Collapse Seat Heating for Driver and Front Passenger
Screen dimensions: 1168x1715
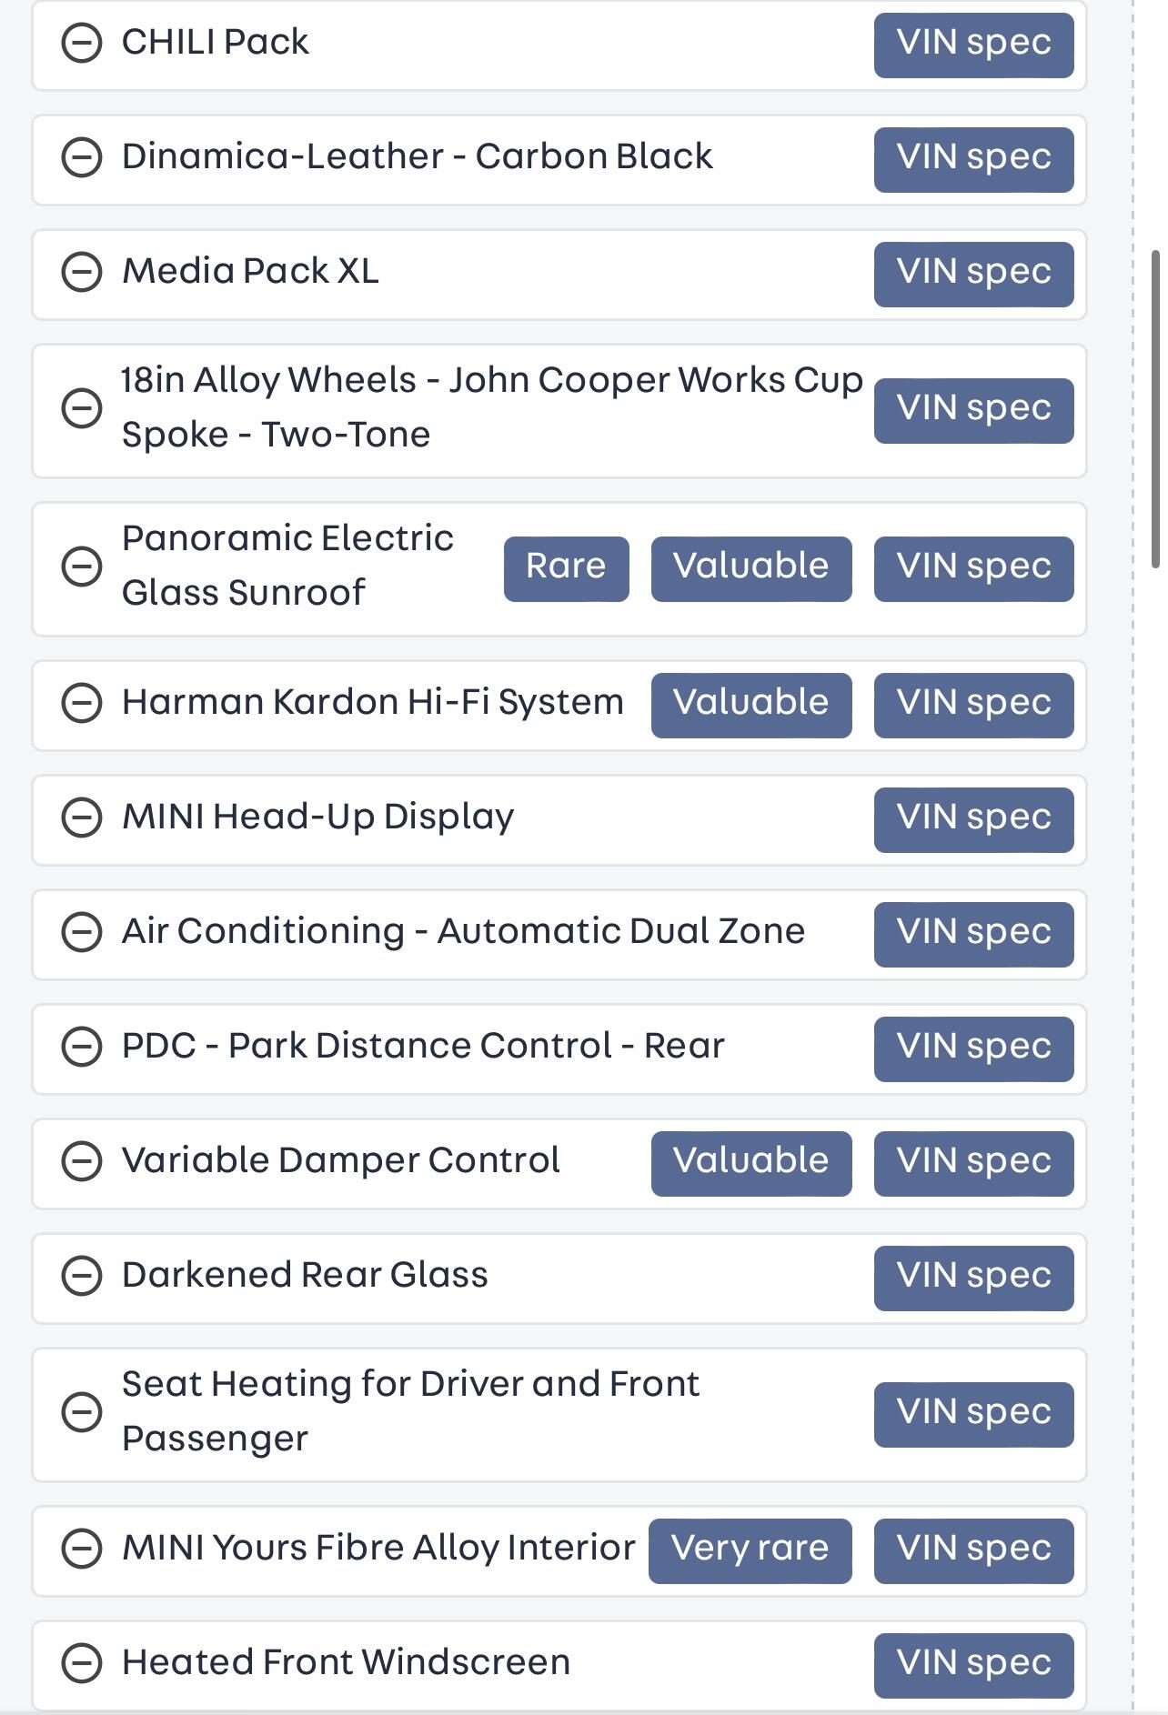tap(81, 1412)
